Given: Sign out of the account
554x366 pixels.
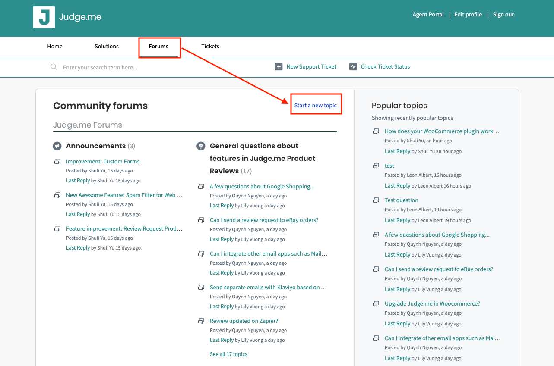Looking at the screenshot, I should [x=503, y=15].
